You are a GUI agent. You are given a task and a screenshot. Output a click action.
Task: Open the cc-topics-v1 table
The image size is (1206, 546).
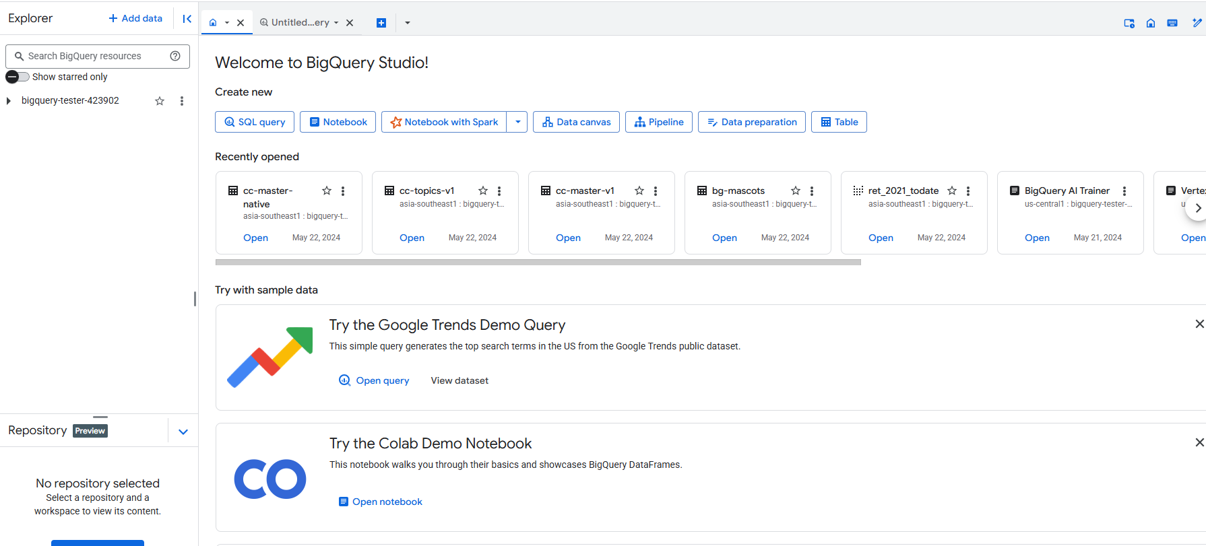click(x=412, y=238)
